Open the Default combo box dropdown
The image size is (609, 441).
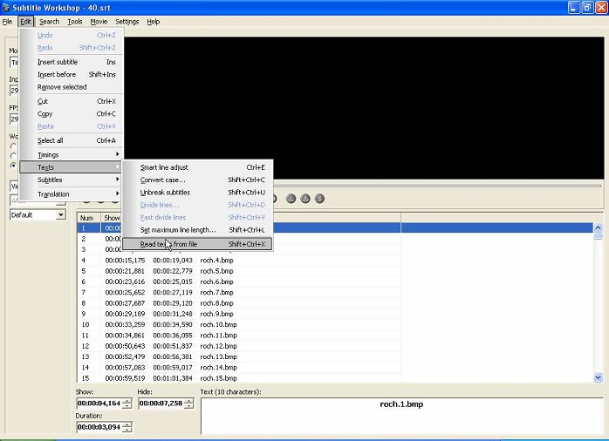click(x=60, y=215)
